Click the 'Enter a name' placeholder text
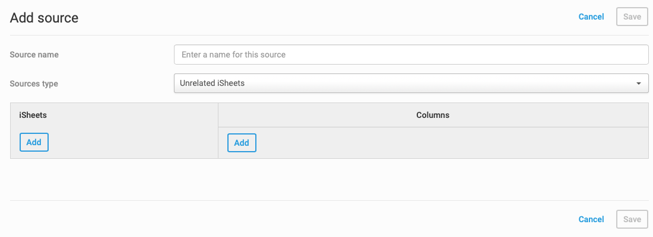This screenshot has height=237, width=653. pos(233,55)
